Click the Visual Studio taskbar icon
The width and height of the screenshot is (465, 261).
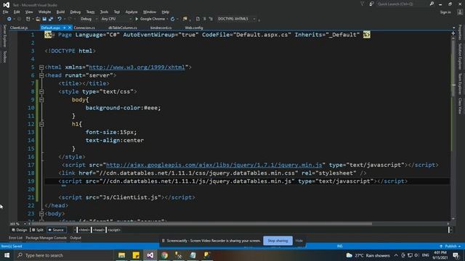(150, 255)
